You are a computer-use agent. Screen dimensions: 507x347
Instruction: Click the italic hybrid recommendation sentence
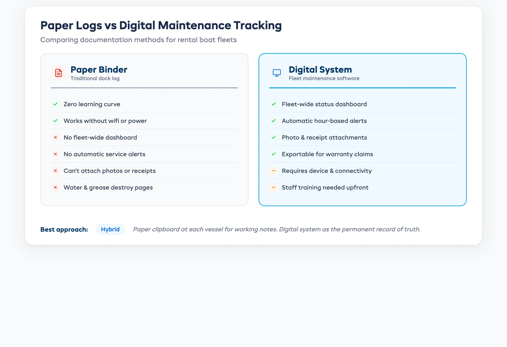point(276,229)
